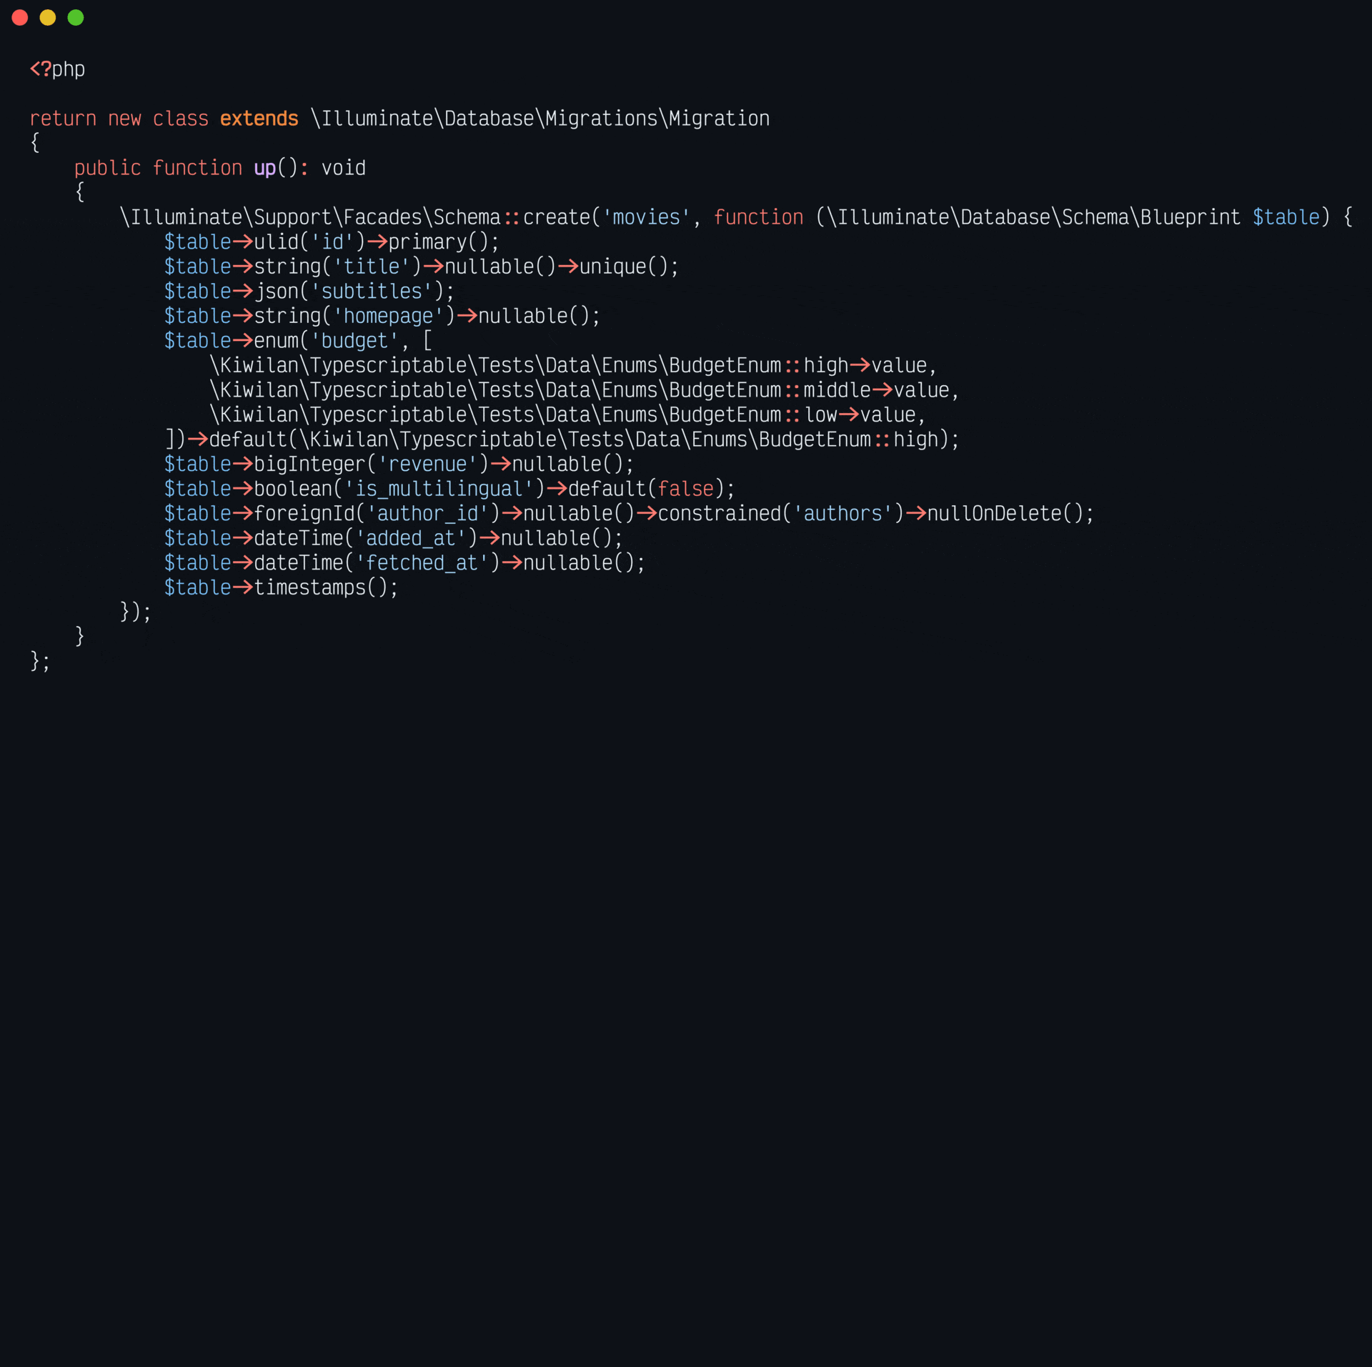
Task: Click the 'void' return type
Action: click(x=343, y=168)
